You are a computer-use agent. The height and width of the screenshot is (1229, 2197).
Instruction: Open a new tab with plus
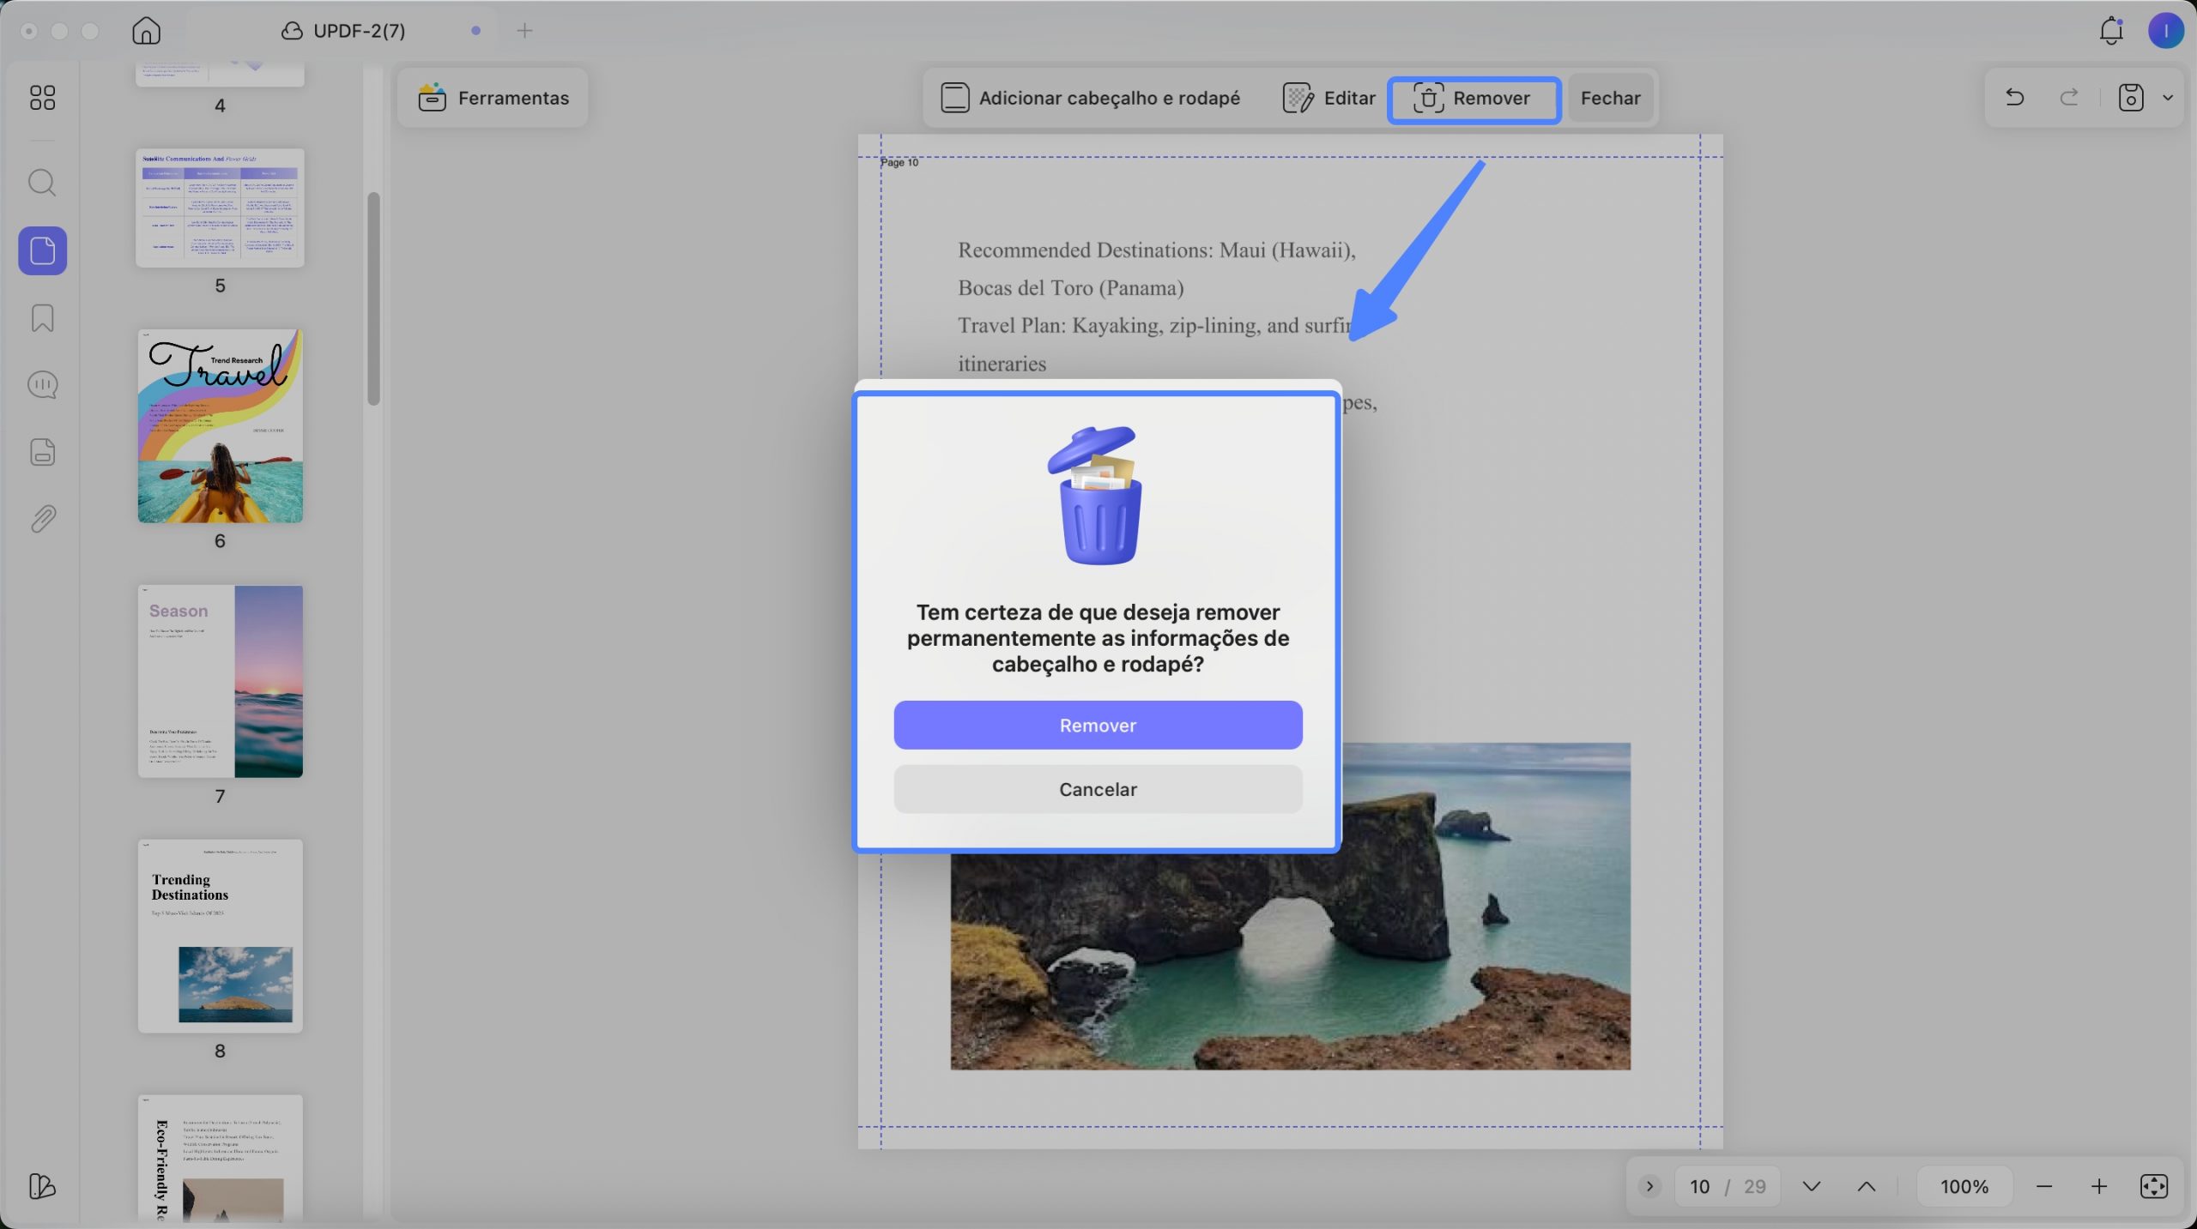524,31
